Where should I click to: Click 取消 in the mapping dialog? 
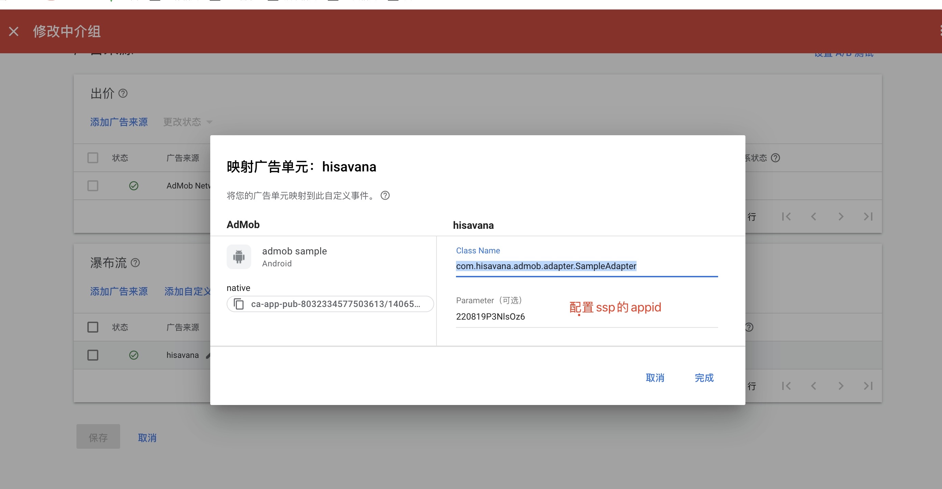coord(655,378)
